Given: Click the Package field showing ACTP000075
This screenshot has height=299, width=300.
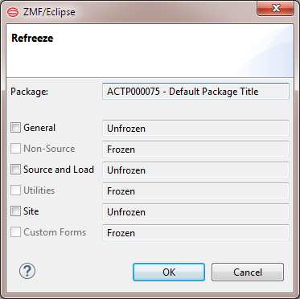Looking at the screenshot, I should pyautogui.click(x=195, y=92).
